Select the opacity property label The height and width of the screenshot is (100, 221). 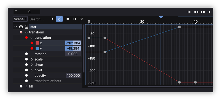coord(40,76)
